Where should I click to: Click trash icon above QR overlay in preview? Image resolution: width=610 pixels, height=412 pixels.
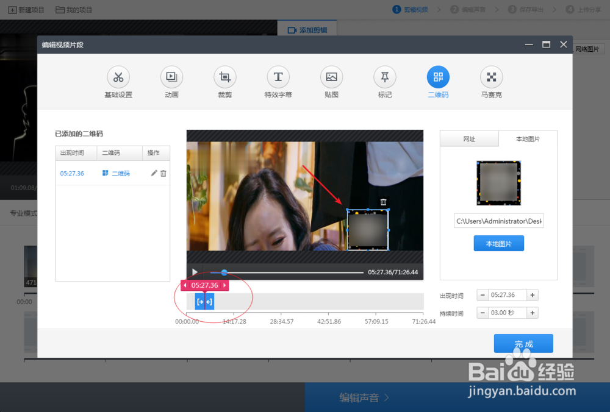pyautogui.click(x=383, y=202)
